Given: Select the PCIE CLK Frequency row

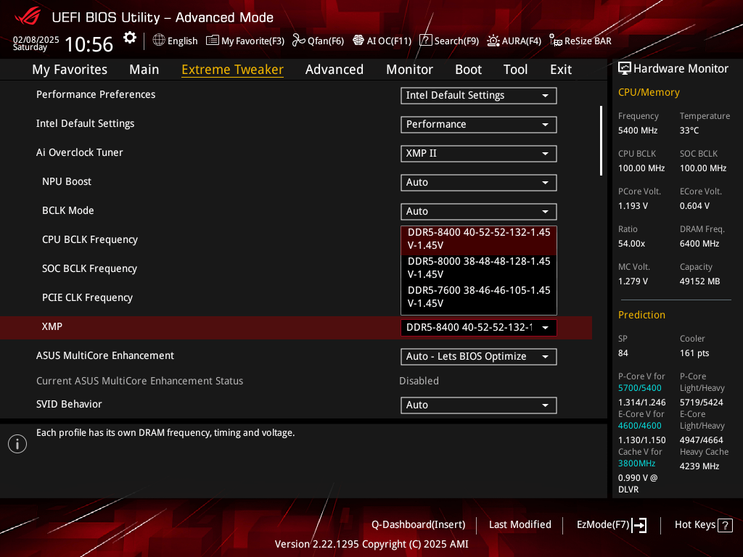Looking at the screenshot, I should click(87, 297).
